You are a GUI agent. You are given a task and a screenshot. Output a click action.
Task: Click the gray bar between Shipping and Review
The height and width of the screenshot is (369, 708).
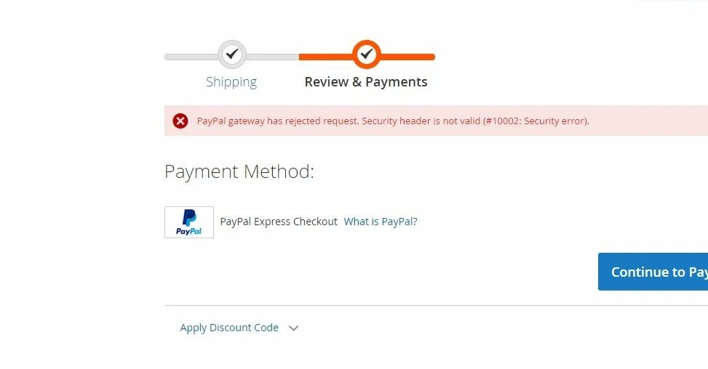click(273, 57)
